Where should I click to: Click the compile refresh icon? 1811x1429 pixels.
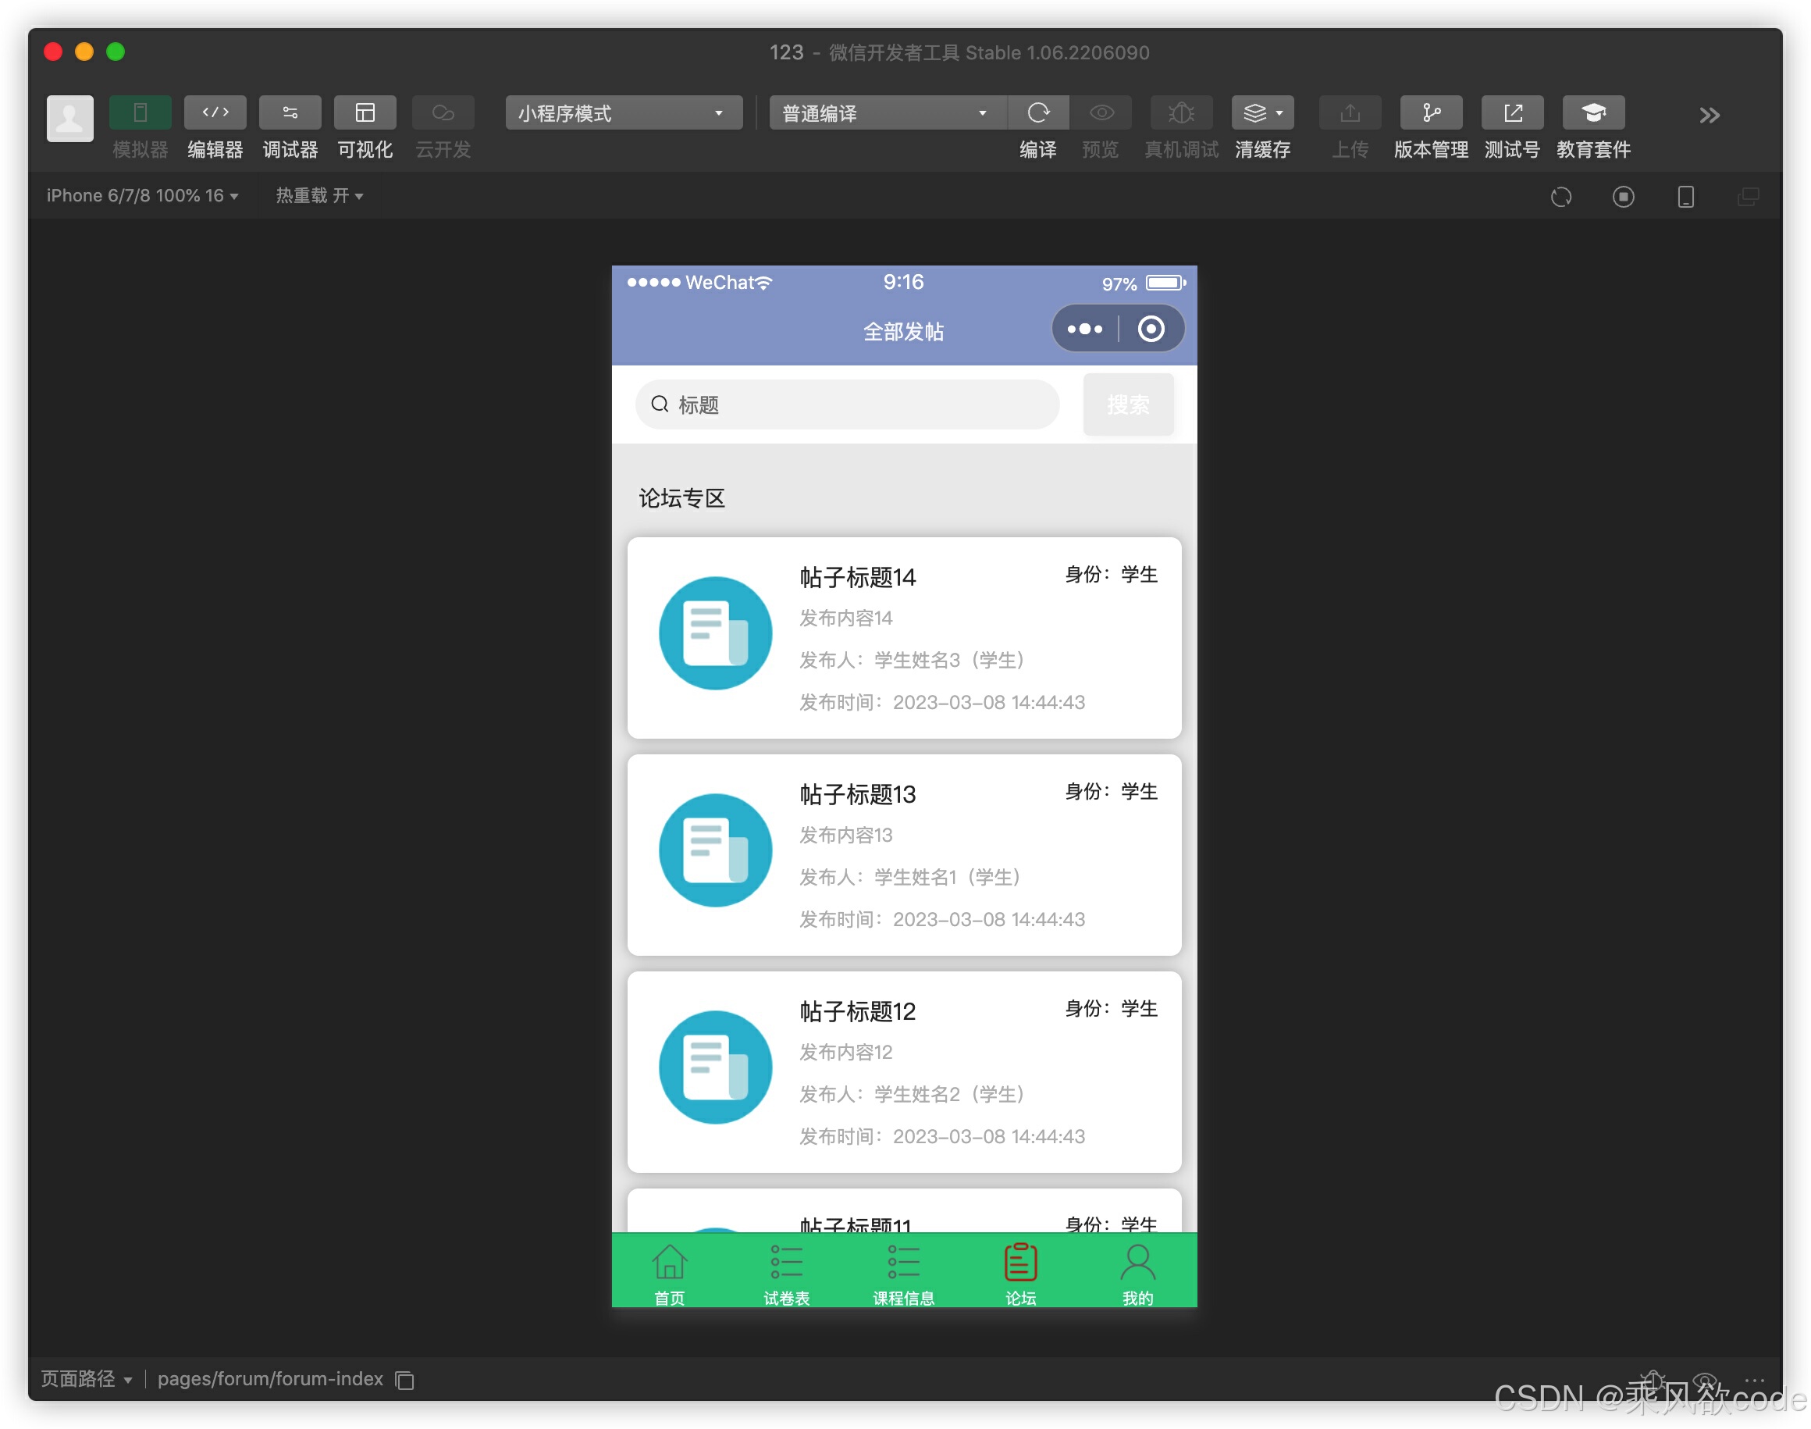click(x=1038, y=113)
